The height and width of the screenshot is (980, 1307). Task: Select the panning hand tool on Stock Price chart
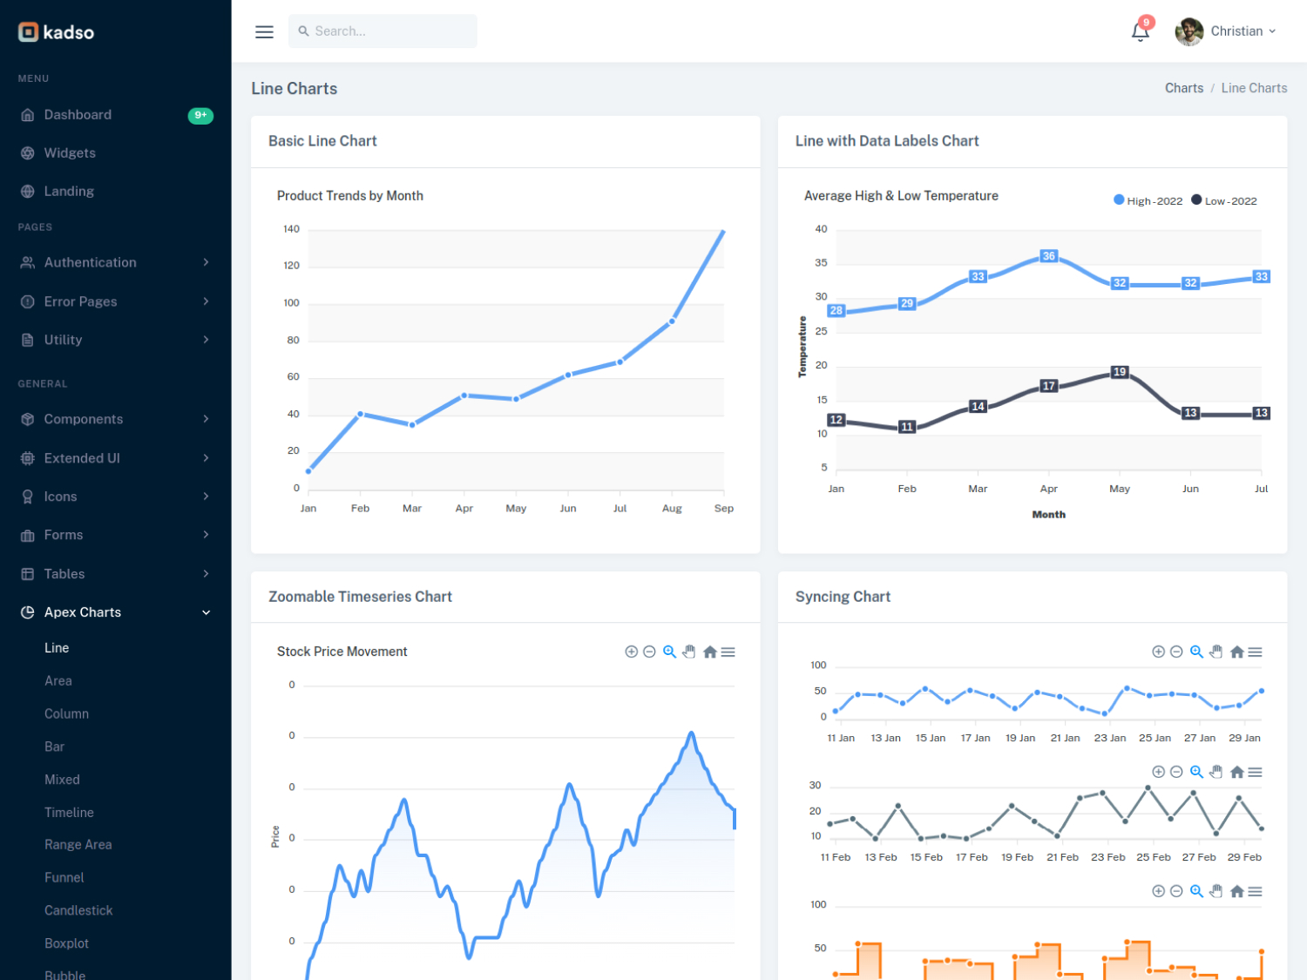[689, 652]
